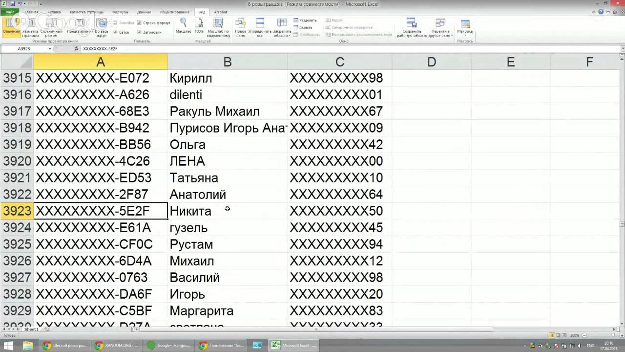Click formula bar text XXXXXXXXX-5E2F
Viewport: 625px width, 352px height.
(100, 49)
